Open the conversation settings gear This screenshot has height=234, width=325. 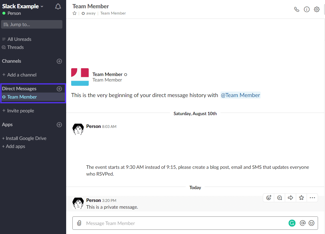click(317, 9)
